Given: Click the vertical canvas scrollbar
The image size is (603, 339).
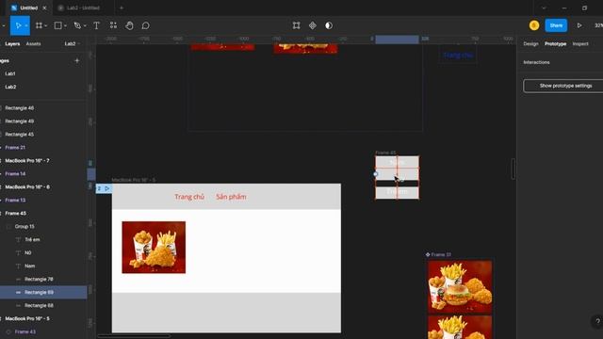Looking at the screenshot, I should pyautogui.click(x=513, y=169).
